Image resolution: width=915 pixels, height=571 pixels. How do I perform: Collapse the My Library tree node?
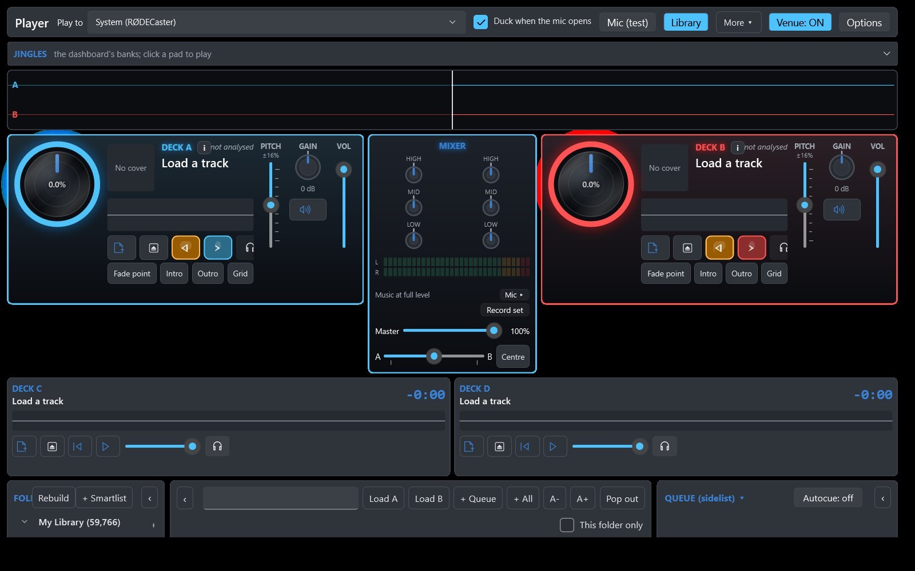25,522
